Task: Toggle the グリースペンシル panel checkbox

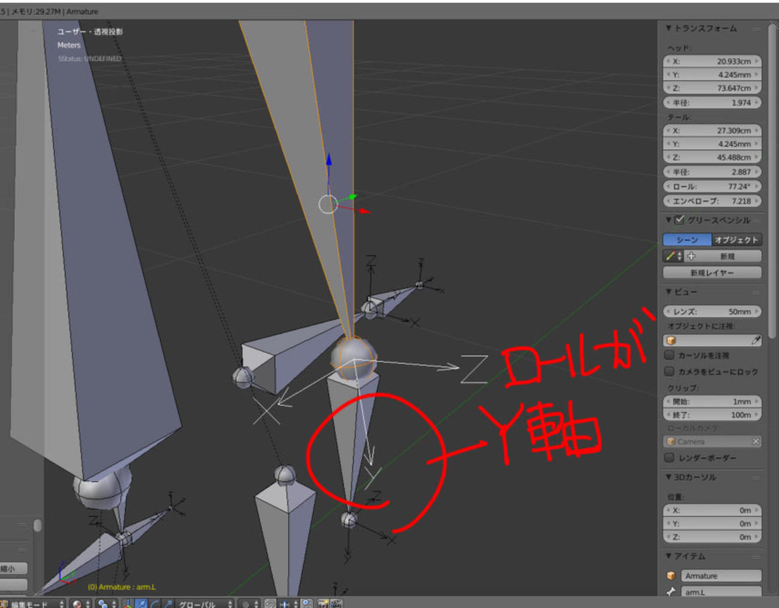Action: pos(679,220)
